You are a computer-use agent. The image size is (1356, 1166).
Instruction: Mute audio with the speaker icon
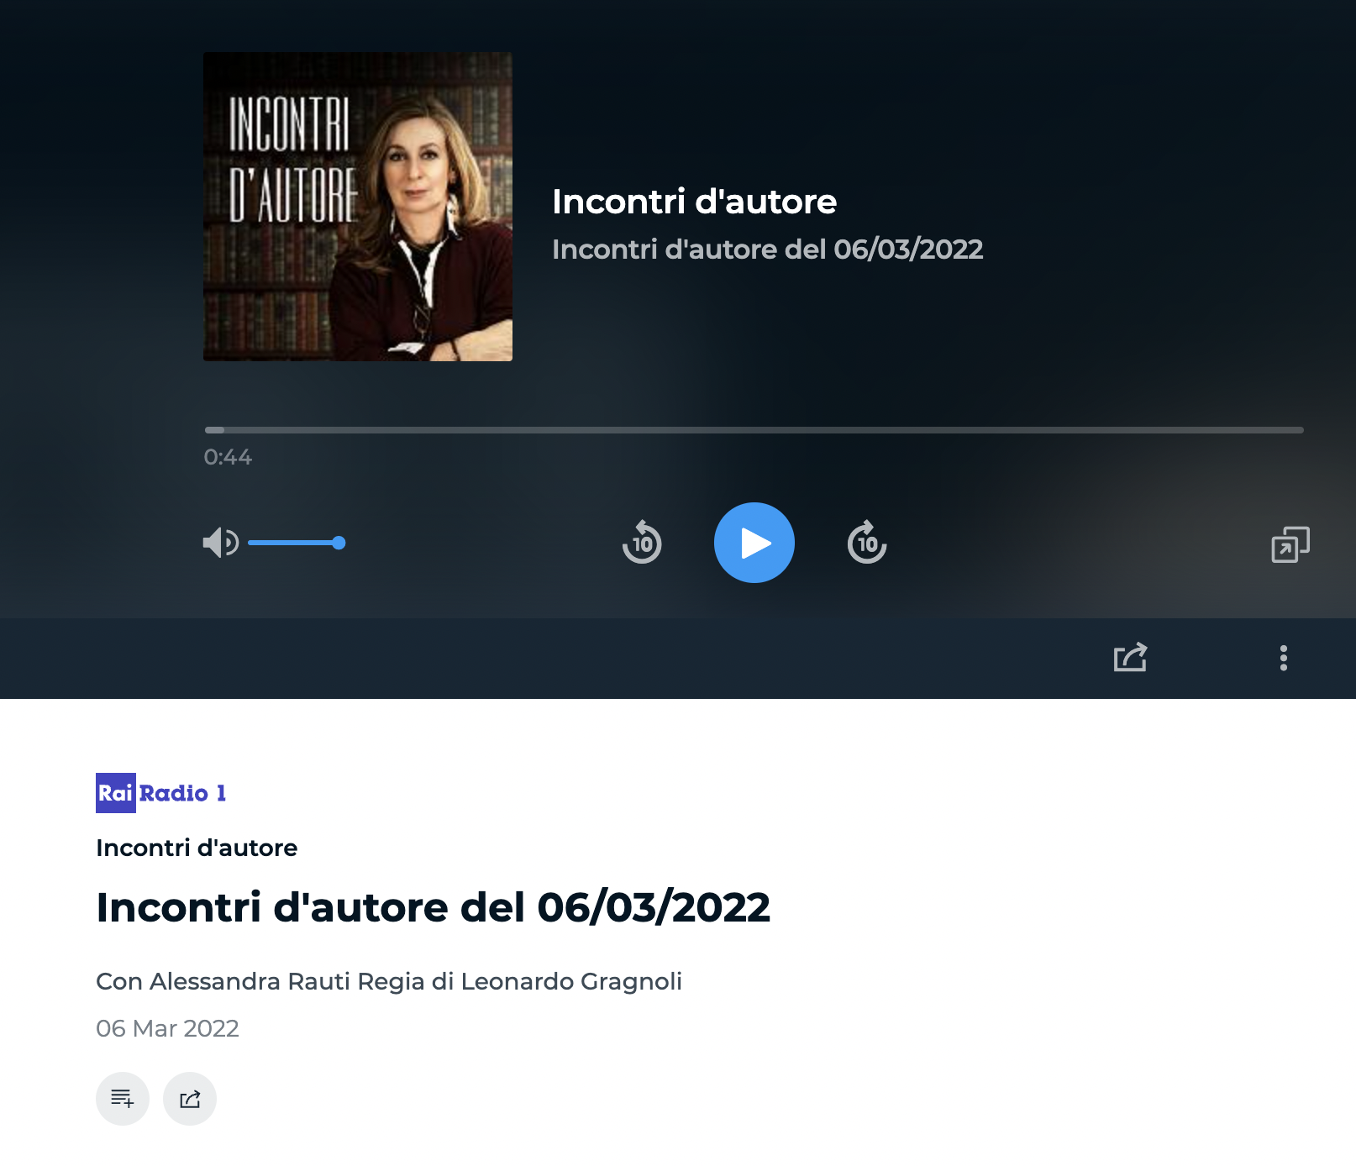tap(220, 543)
